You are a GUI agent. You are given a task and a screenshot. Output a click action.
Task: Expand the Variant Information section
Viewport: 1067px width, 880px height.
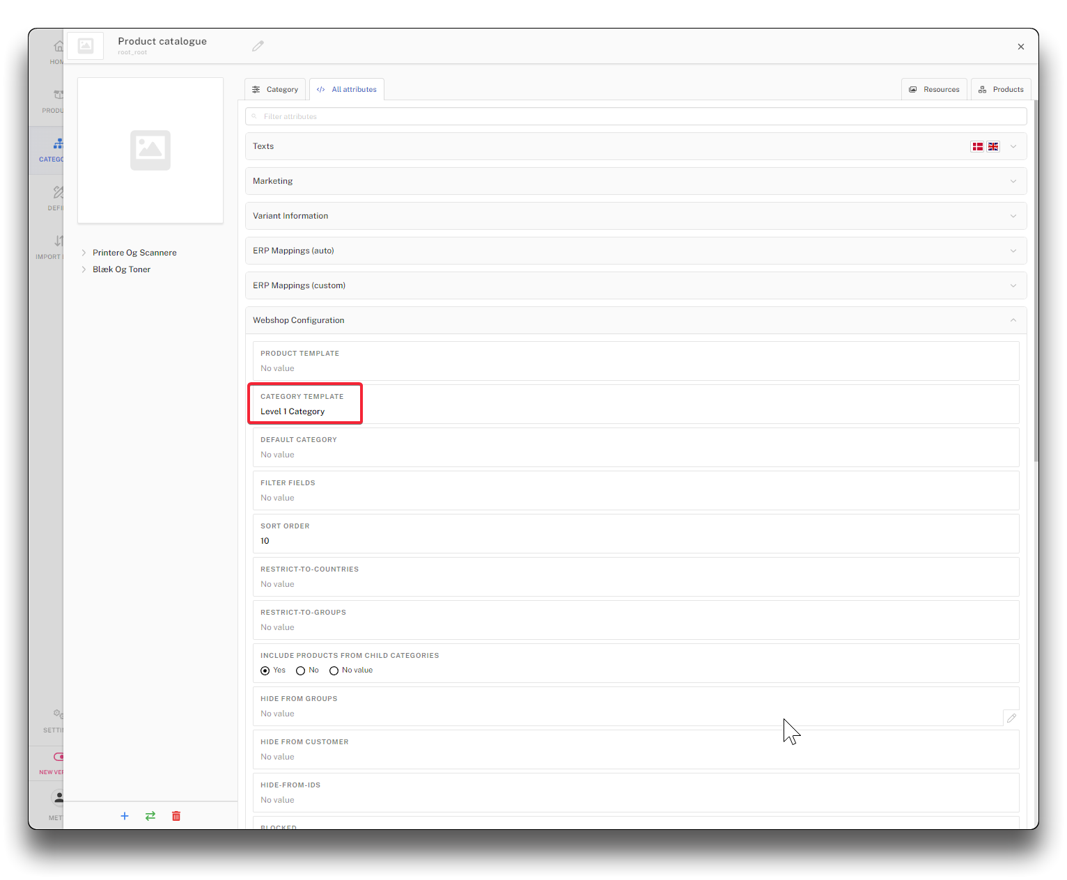coord(635,216)
